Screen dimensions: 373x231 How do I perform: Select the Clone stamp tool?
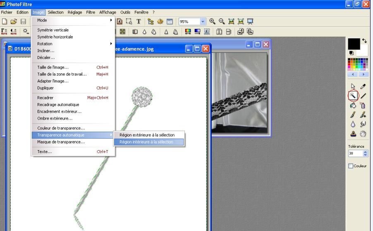tap(353, 134)
